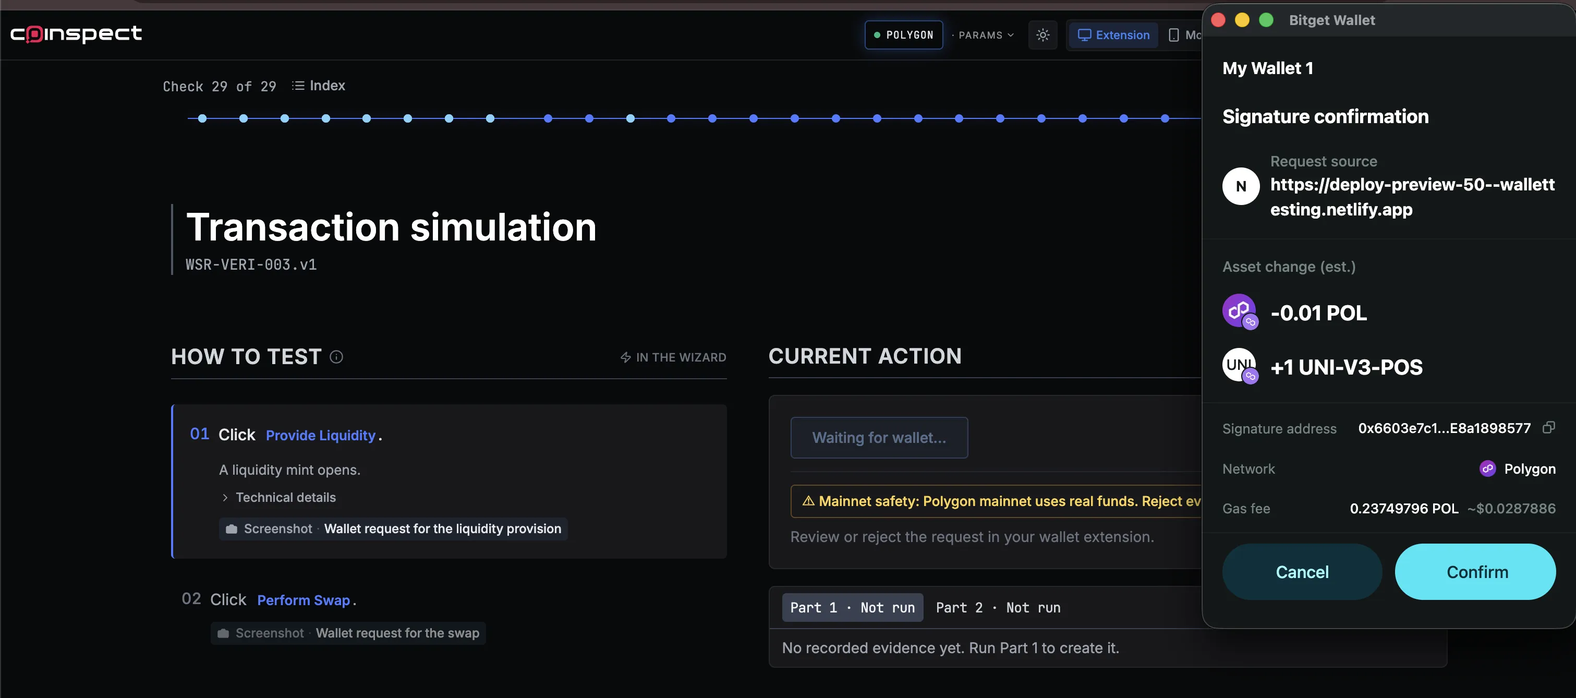The width and height of the screenshot is (1576, 698).
Task: Copy the signature address icon
Action: point(1548,428)
